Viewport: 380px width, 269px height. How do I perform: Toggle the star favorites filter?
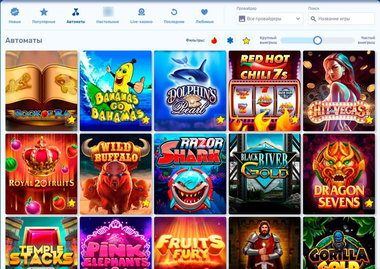[x=246, y=41]
